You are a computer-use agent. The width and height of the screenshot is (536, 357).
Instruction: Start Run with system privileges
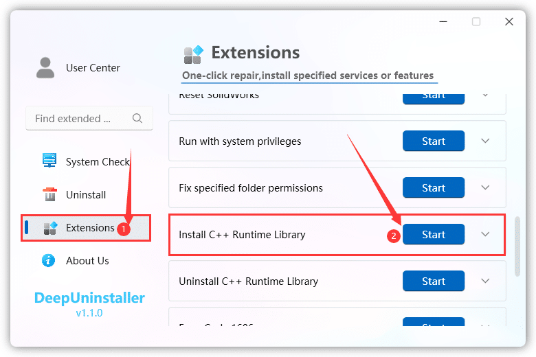[434, 141]
